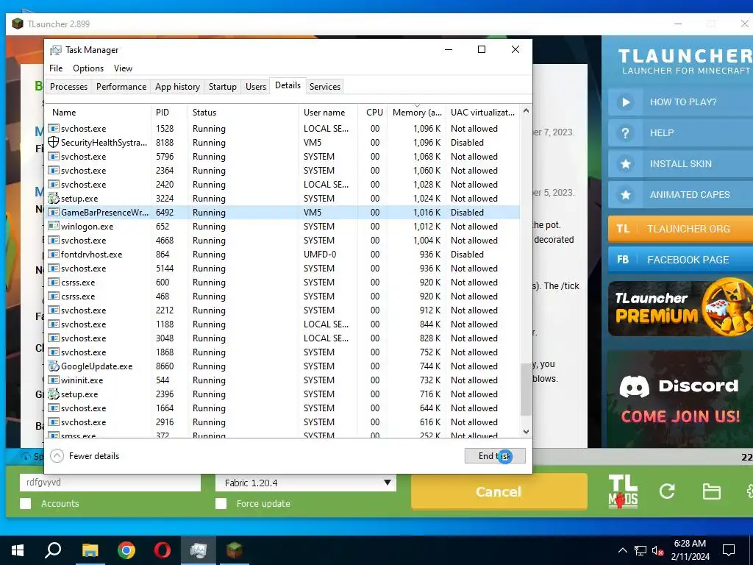The image size is (753, 565).
Task: Sort by Status column header
Action: click(243, 112)
